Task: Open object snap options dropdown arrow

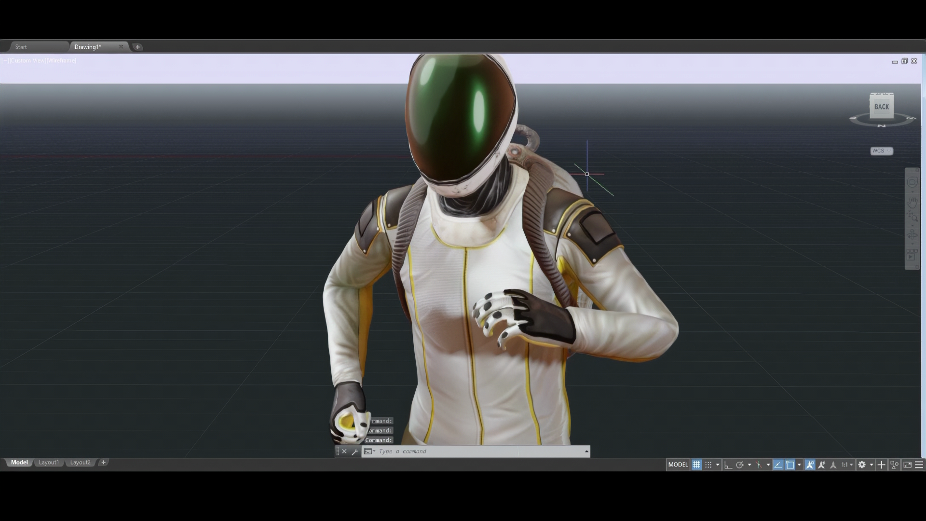Action: [x=799, y=465]
